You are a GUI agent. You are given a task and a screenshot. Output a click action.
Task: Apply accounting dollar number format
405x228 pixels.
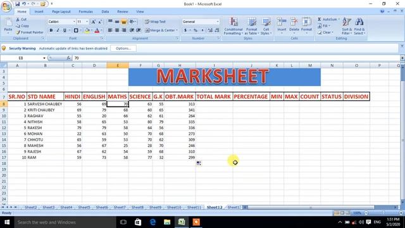pyautogui.click(x=185, y=30)
